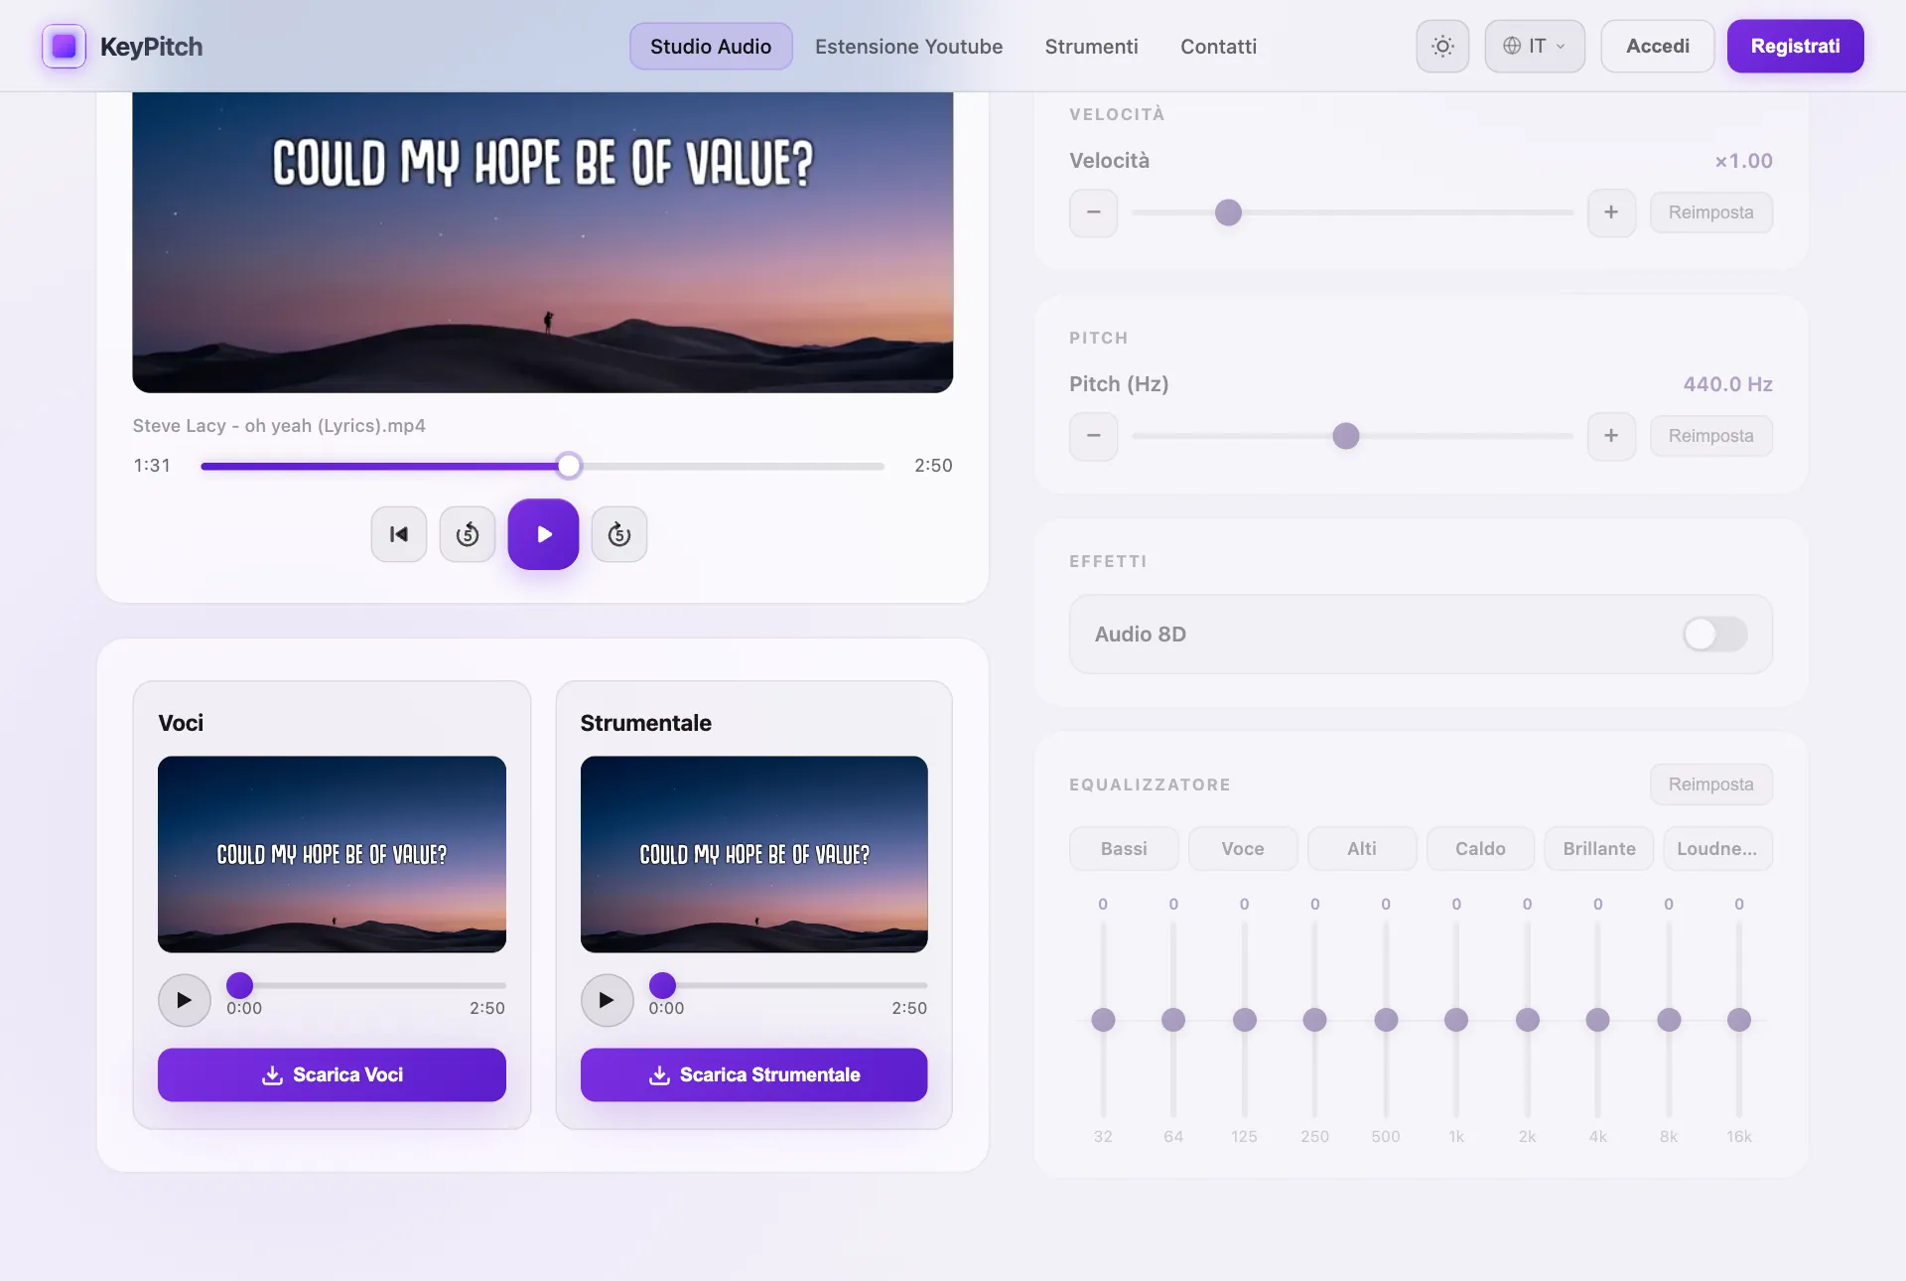Restart track with skip-to-start button

point(399,534)
